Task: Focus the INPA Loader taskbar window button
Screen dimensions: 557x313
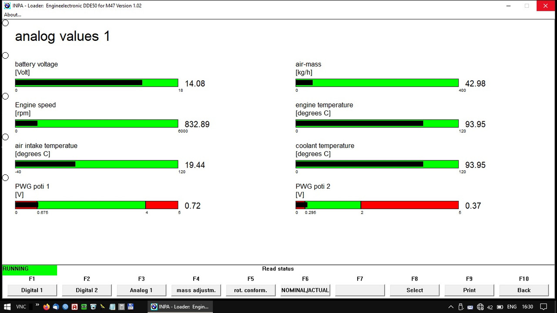Action: [180, 306]
